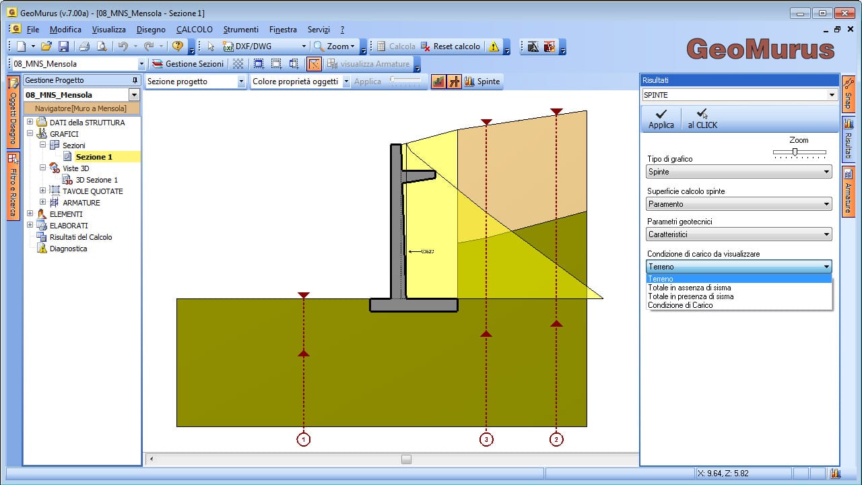Toggle the highlighted orange snap tool button
The image size is (862, 485).
coord(314,64)
